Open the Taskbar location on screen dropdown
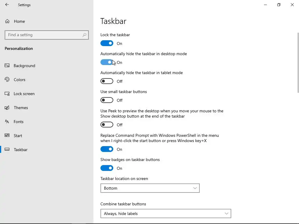This screenshot has width=299, height=224. (x=150, y=188)
